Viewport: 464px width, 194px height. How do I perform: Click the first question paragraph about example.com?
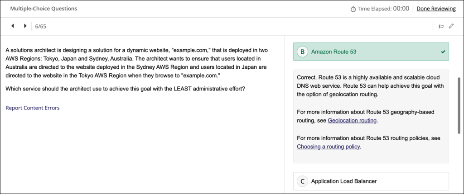coord(137,63)
